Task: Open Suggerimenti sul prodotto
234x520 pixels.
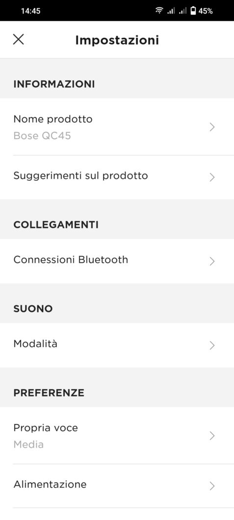Action: point(117,177)
